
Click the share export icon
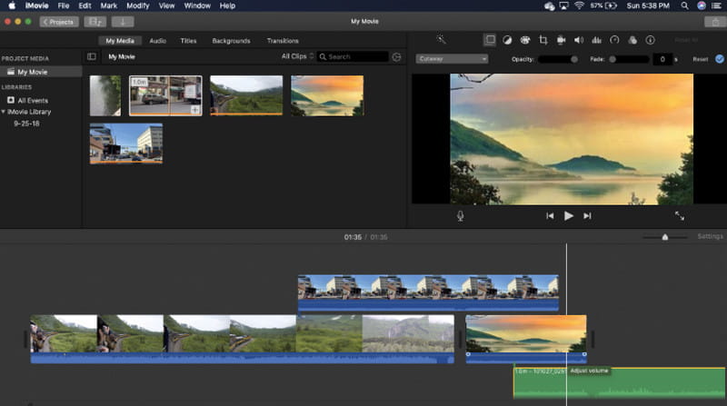(x=715, y=22)
